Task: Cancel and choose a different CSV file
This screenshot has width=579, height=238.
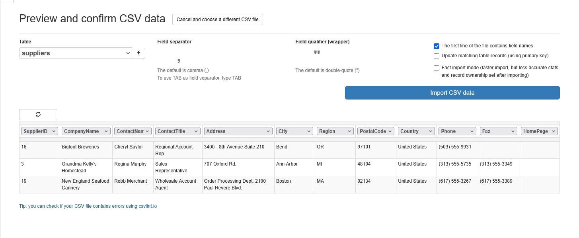Action: pos(217,20)
